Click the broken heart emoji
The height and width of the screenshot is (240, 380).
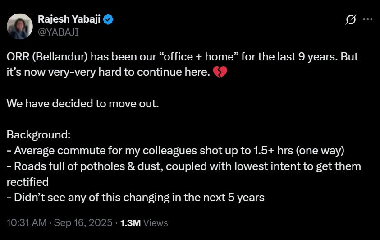[220, 72]
